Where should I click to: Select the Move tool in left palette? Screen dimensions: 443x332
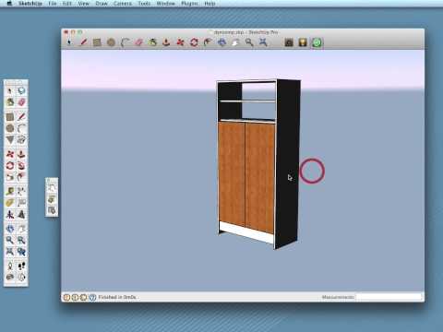tap(10, 154)
